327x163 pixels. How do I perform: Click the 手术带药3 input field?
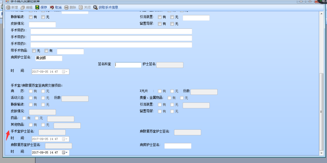coord(111,45)
